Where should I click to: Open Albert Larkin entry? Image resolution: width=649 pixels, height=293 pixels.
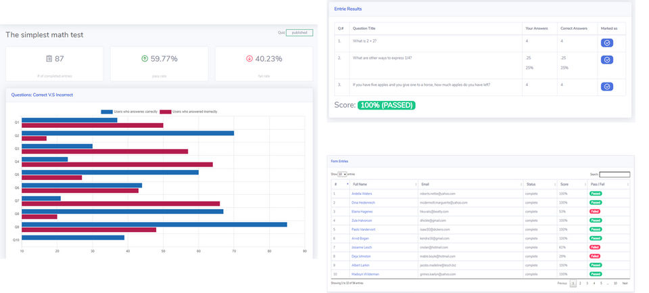(360, 265)
